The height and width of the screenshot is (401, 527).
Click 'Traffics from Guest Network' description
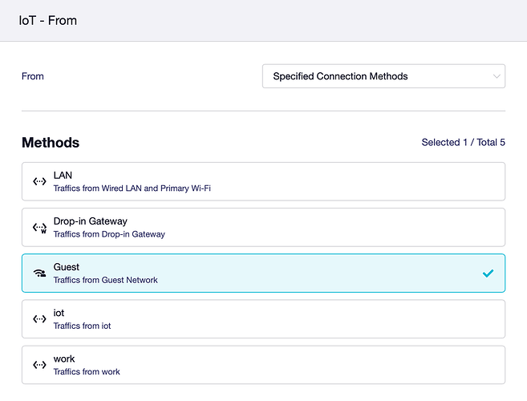[x=105, y=280]
